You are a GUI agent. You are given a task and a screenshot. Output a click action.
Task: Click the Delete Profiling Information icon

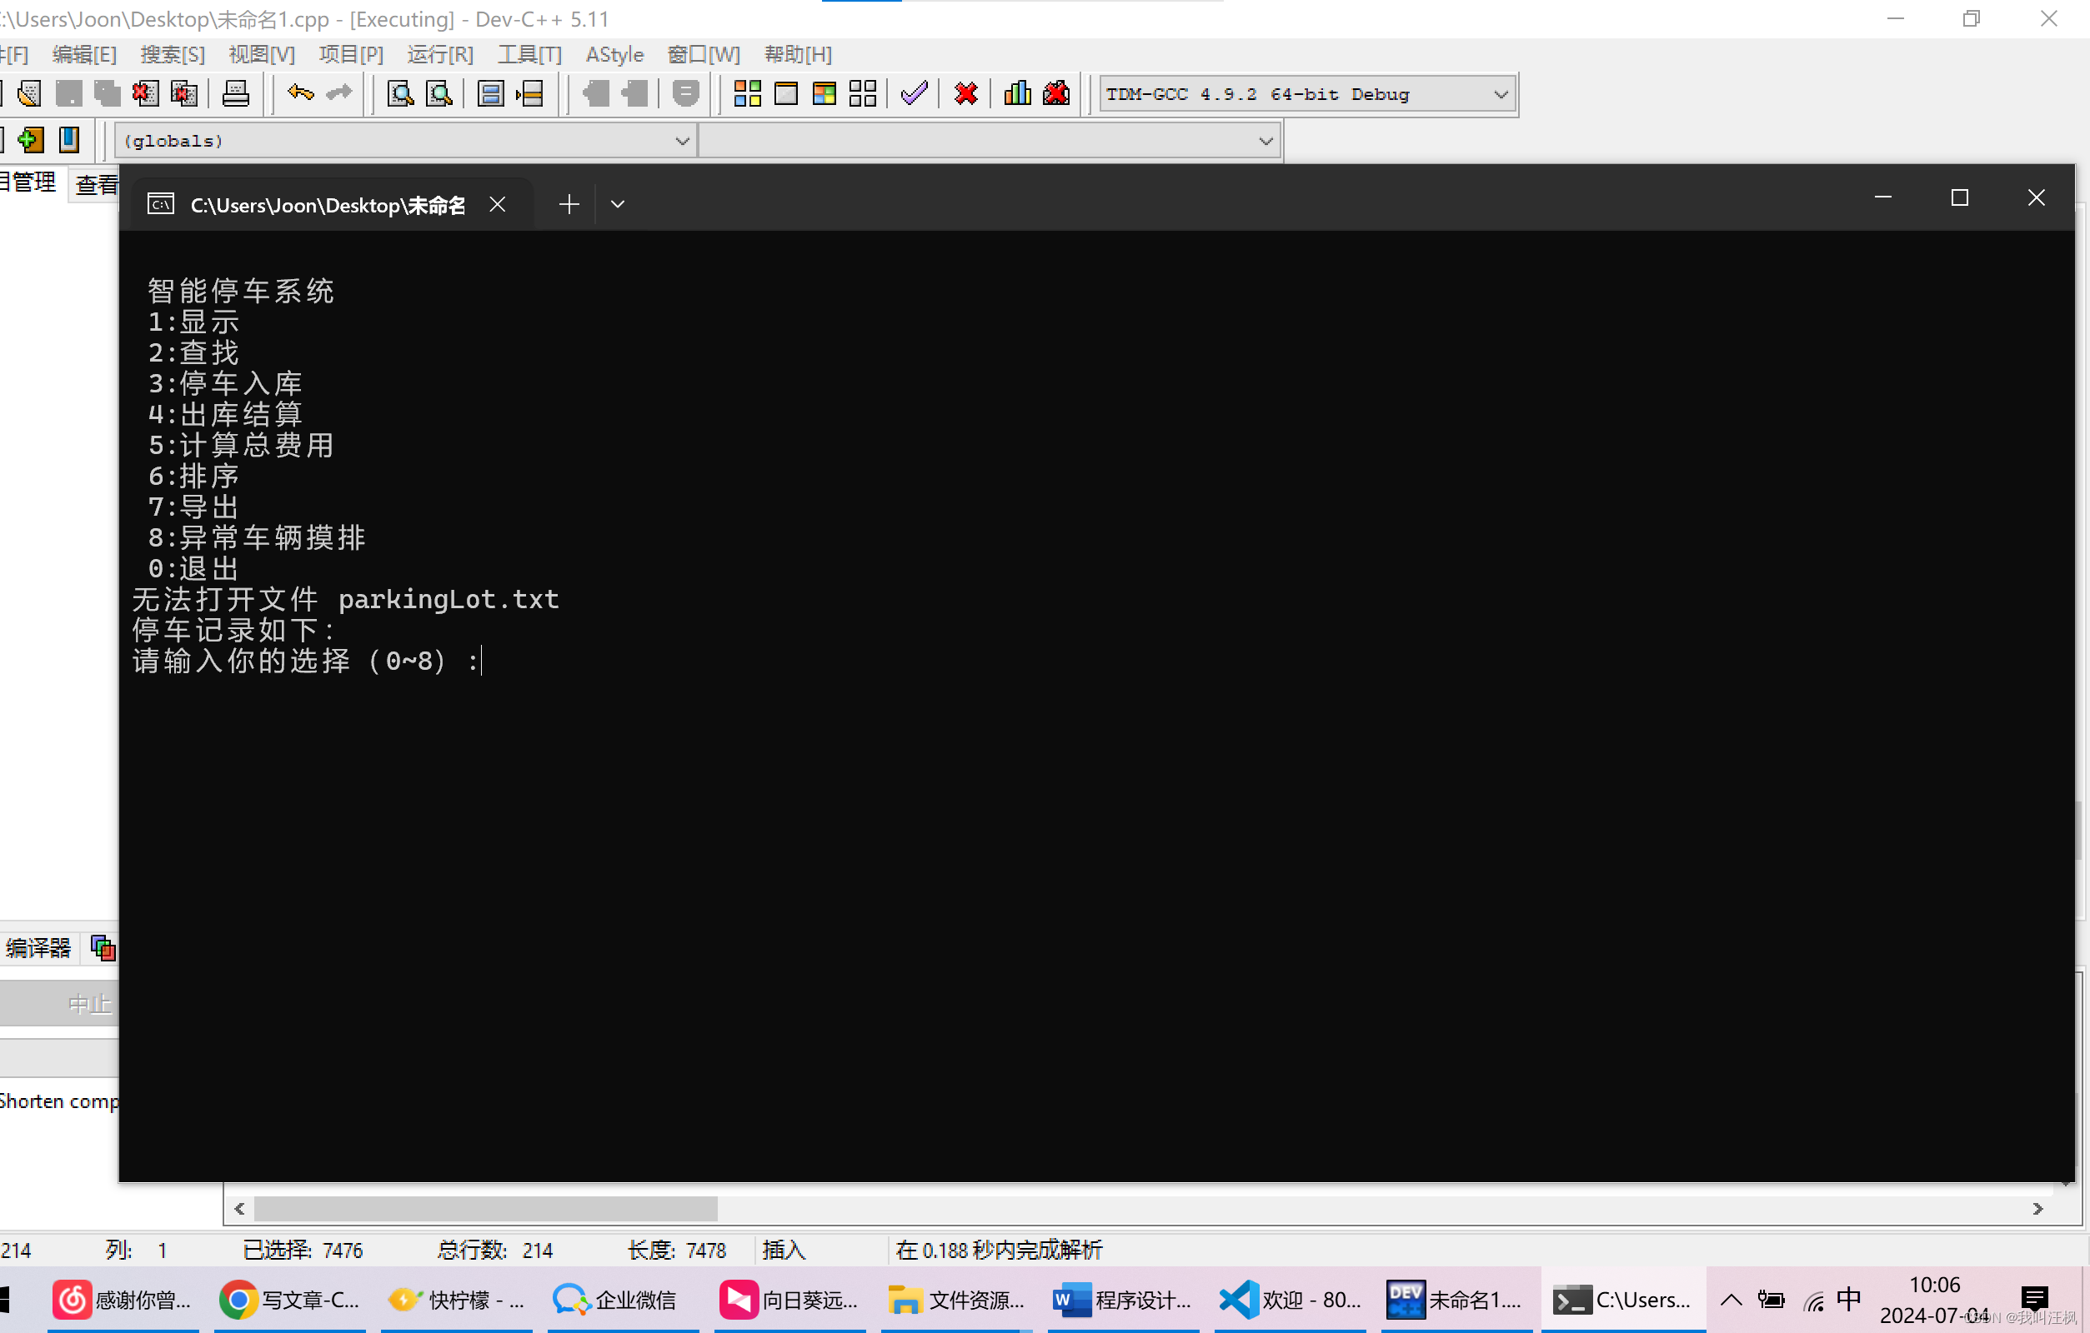coord(1056,92)
